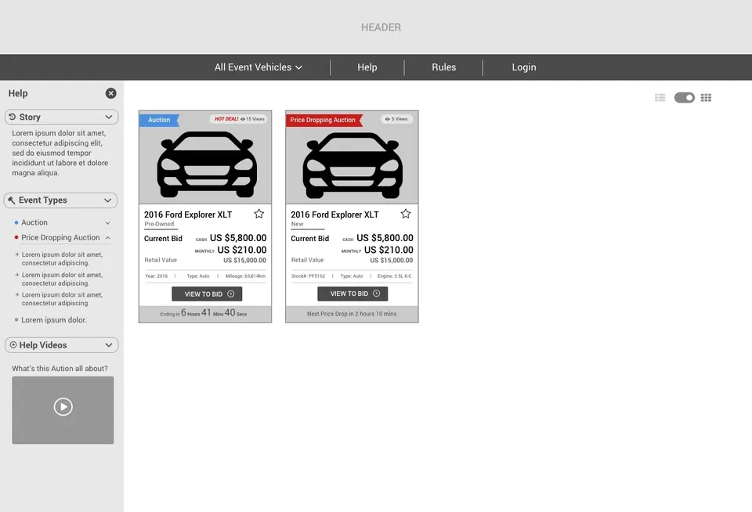Click 'Stock#: PF5162' detail
Screen dimensions: 752x512
pyautogui.click(x=308, y=276)
